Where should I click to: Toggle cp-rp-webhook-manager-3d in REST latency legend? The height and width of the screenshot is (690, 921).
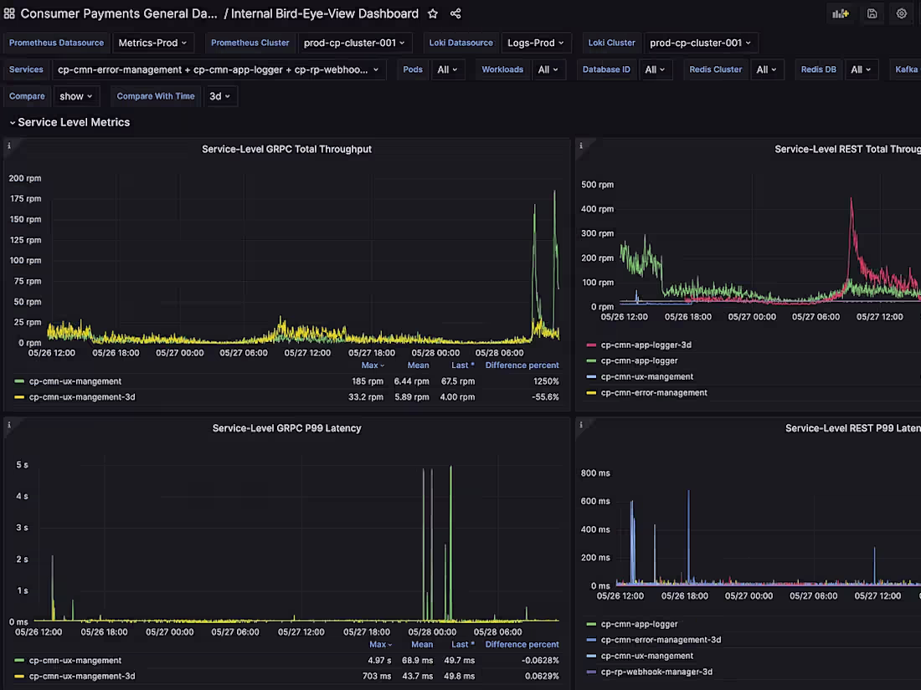pos(655,671)
